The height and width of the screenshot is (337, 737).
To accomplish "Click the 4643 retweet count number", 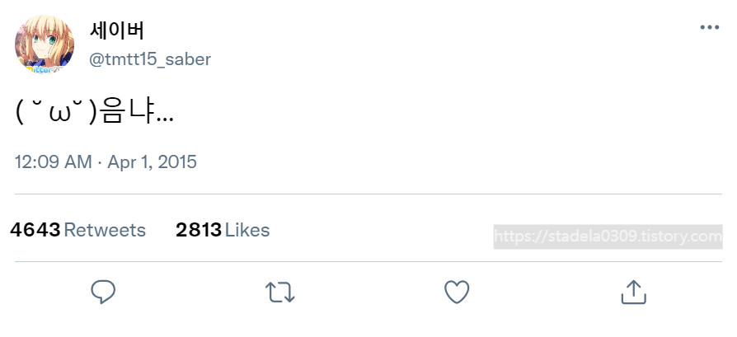I will [35, 230].
